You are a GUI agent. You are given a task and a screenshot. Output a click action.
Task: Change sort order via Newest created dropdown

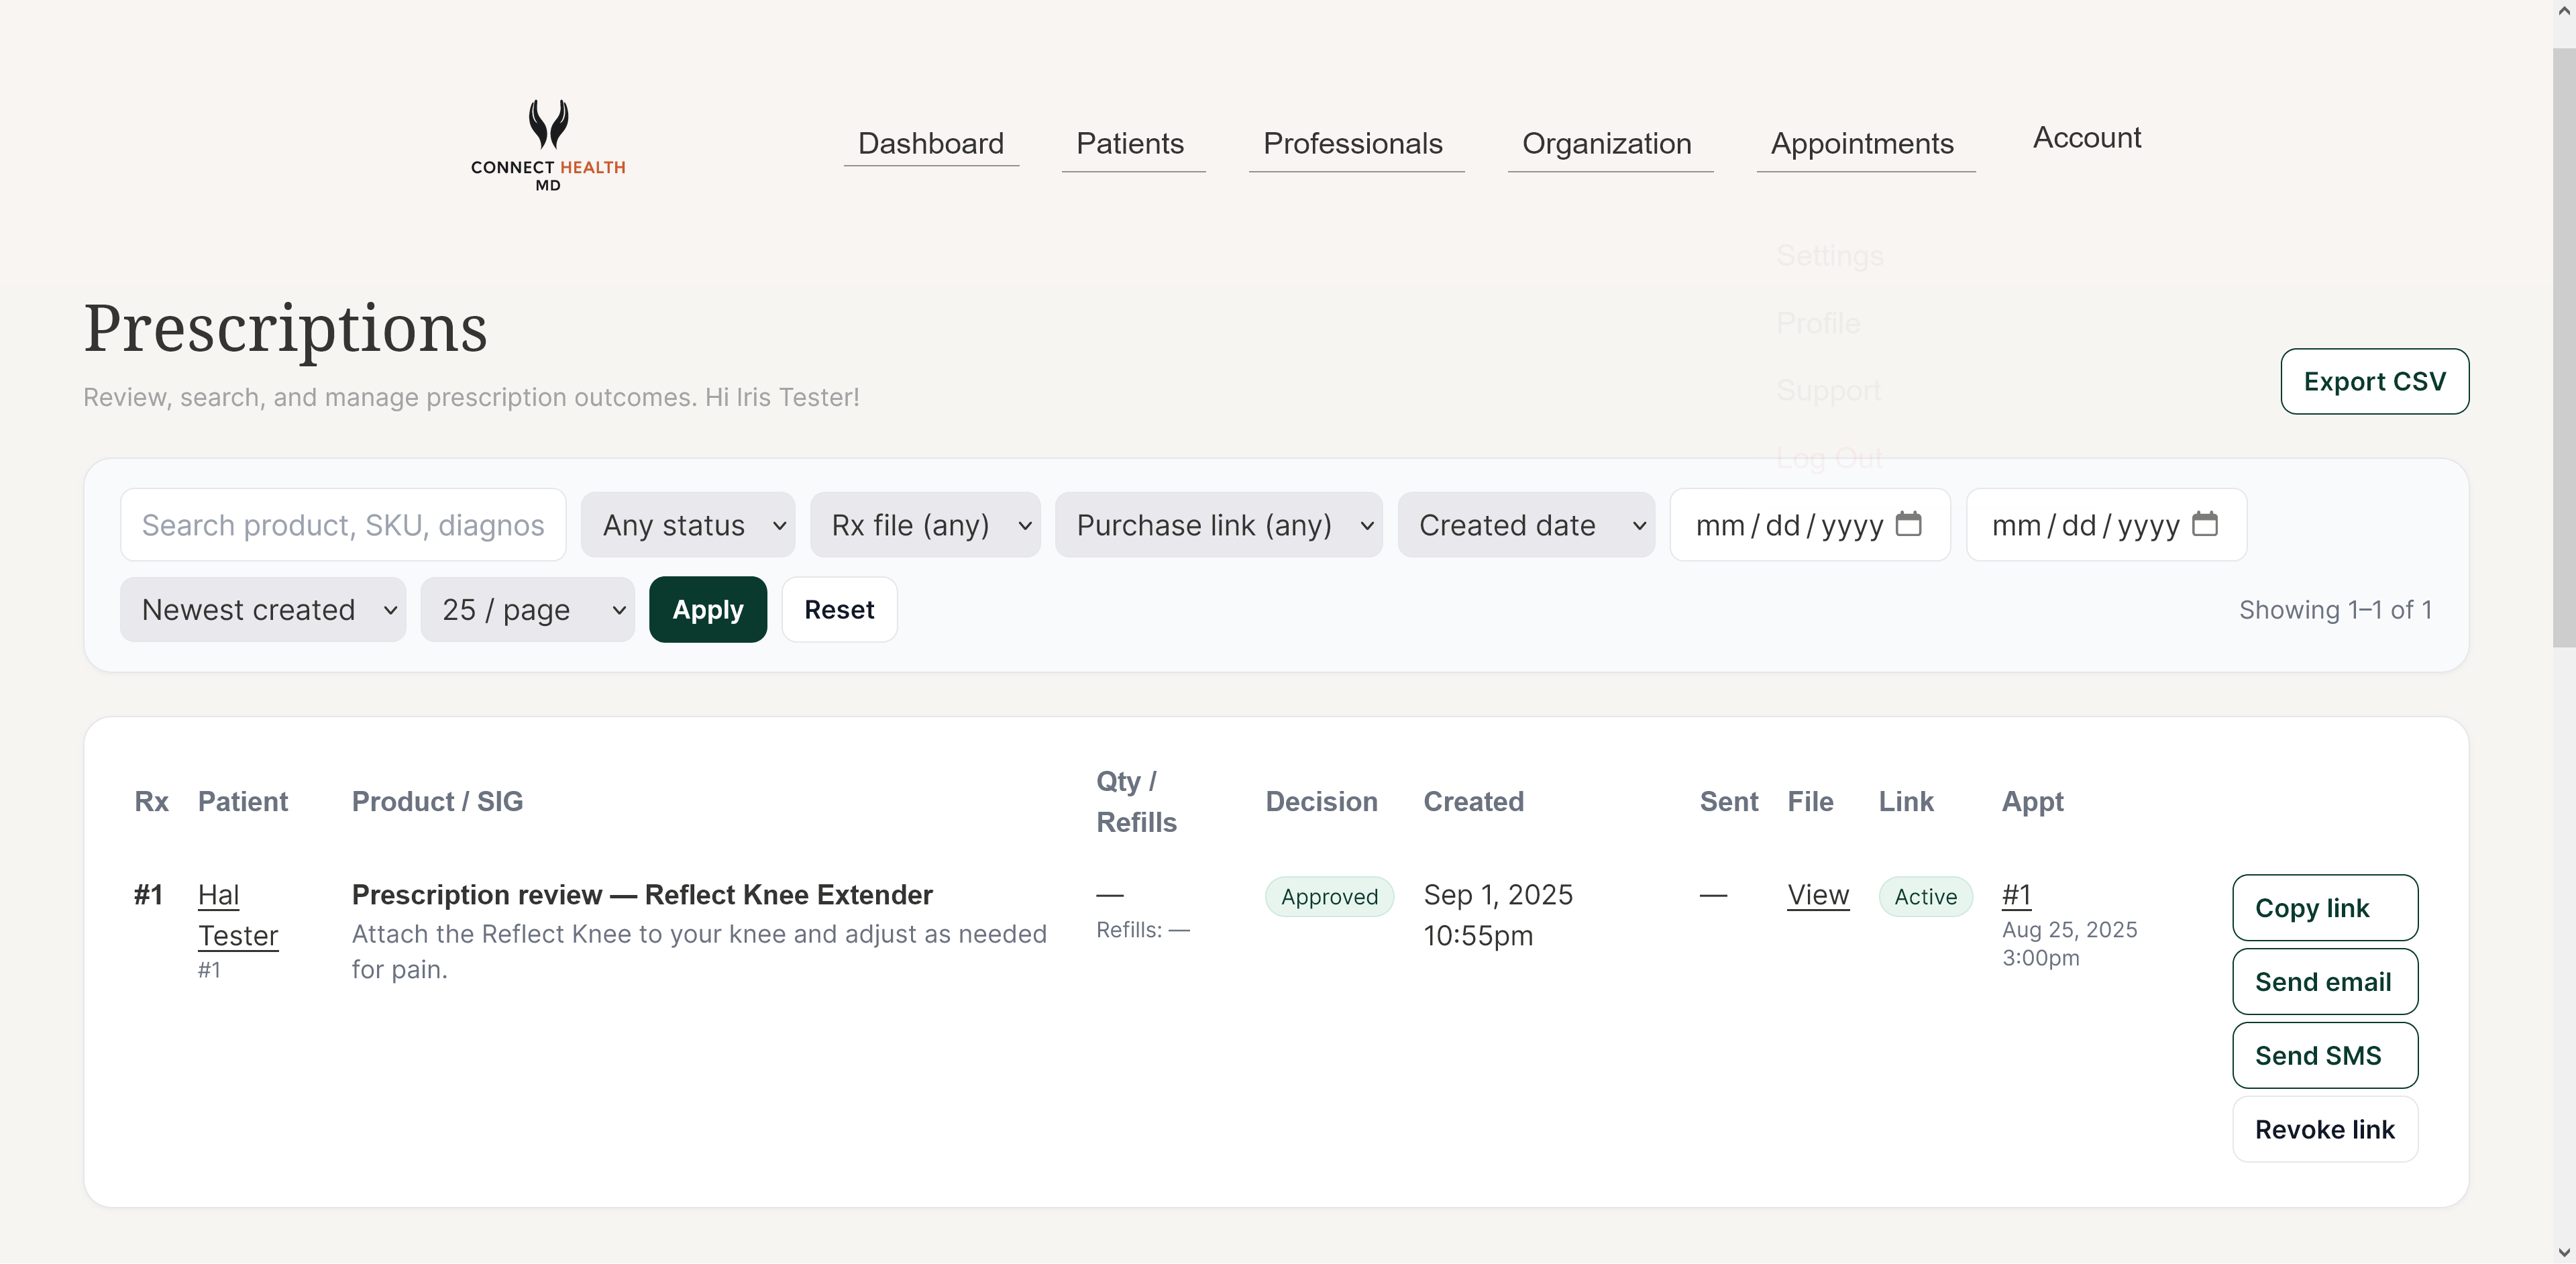[x=263, y=609]
